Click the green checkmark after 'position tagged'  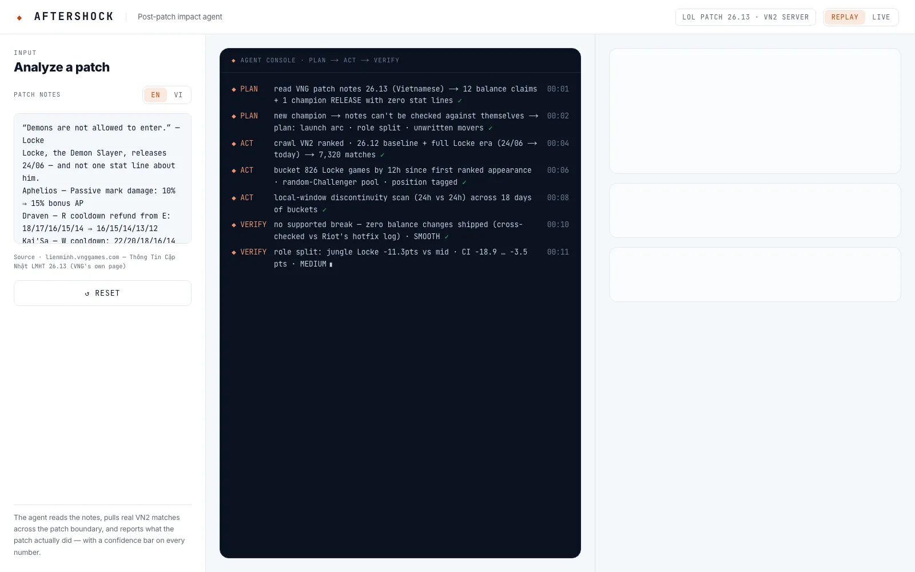tap(464, 182)
